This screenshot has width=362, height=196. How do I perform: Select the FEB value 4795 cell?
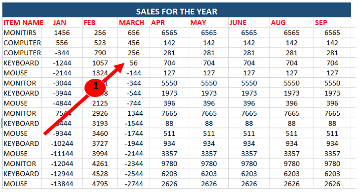(x=100, y=184)
